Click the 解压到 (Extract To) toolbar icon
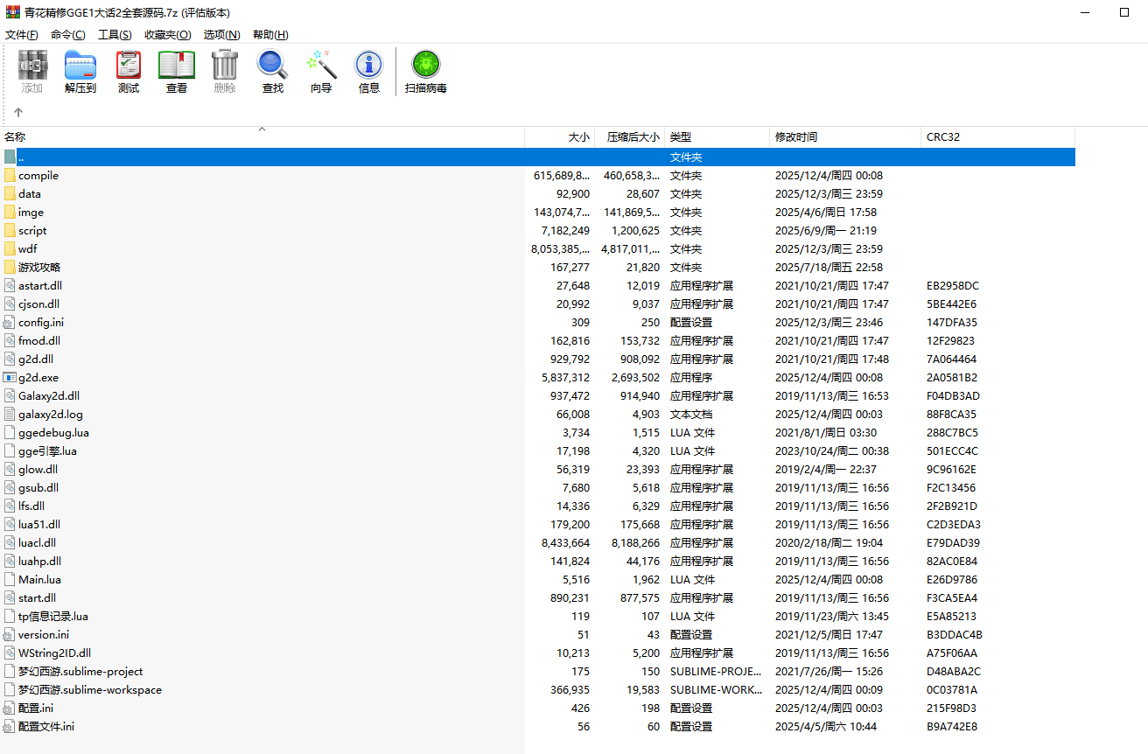The height and width of the screenshot is (754, 1148). coord(80,71)
